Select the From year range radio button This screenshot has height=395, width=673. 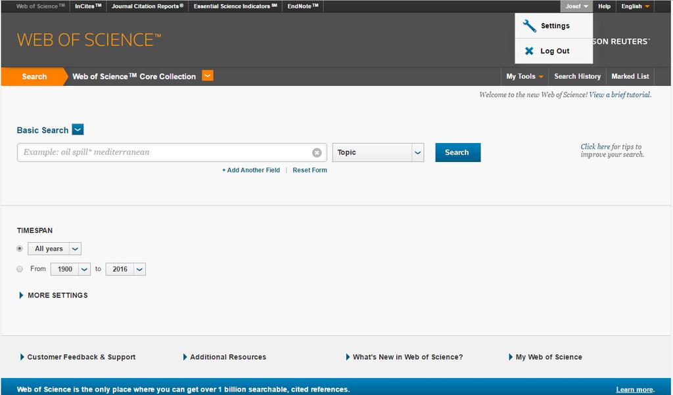[19, 269]
